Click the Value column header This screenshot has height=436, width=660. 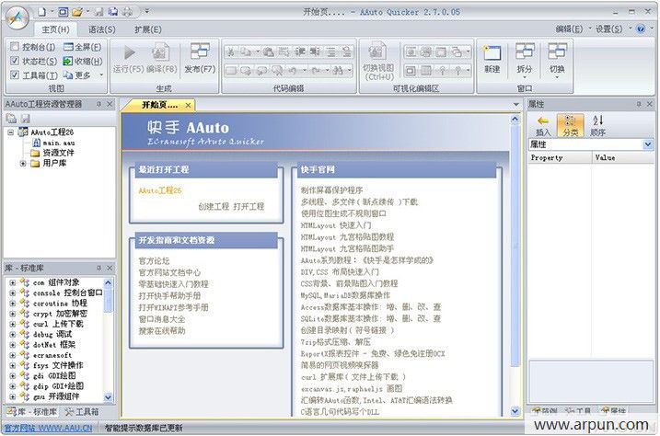[623, 157]
